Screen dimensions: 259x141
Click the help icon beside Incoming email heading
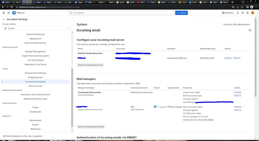point(250,30)
